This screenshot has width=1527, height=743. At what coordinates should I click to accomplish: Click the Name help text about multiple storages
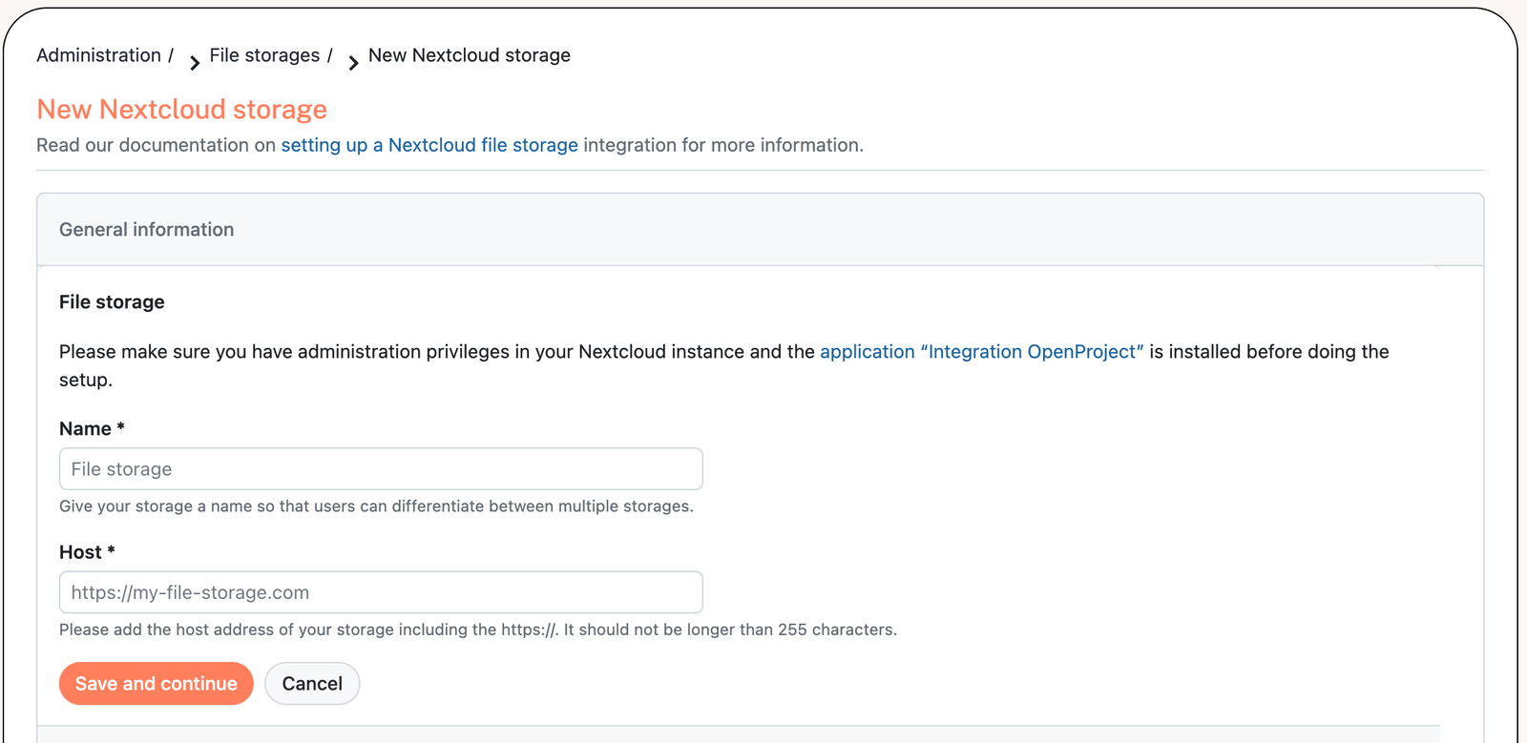(376, 506)
